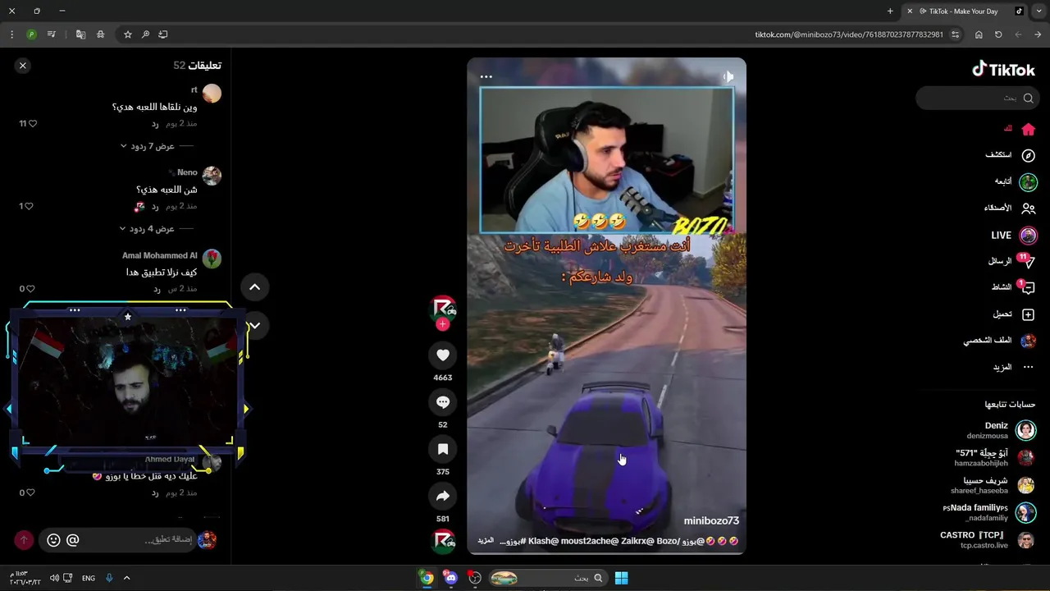Show hidden tray icons chevron
The width and height of the screenshot is (1050, 591).
click(x=126, y=578)
